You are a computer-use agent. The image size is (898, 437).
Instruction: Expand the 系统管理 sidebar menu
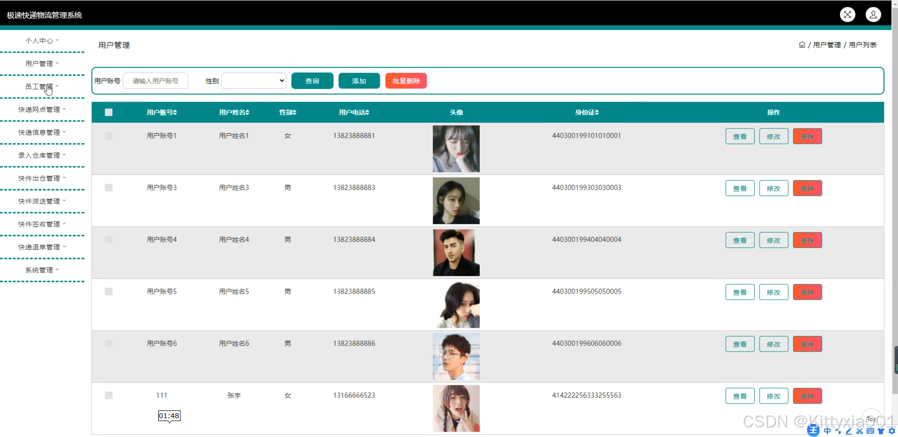point(42,270)
